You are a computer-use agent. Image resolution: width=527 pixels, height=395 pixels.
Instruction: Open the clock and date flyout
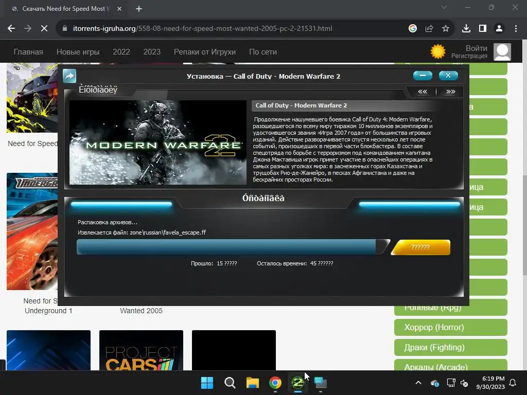click(490, 383)
